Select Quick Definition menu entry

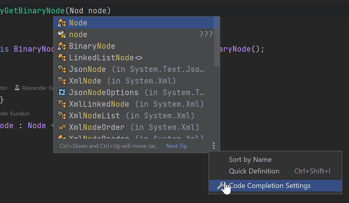click(254, 171)
